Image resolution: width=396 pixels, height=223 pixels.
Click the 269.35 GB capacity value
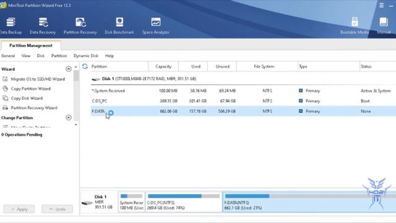coord(169,101)
